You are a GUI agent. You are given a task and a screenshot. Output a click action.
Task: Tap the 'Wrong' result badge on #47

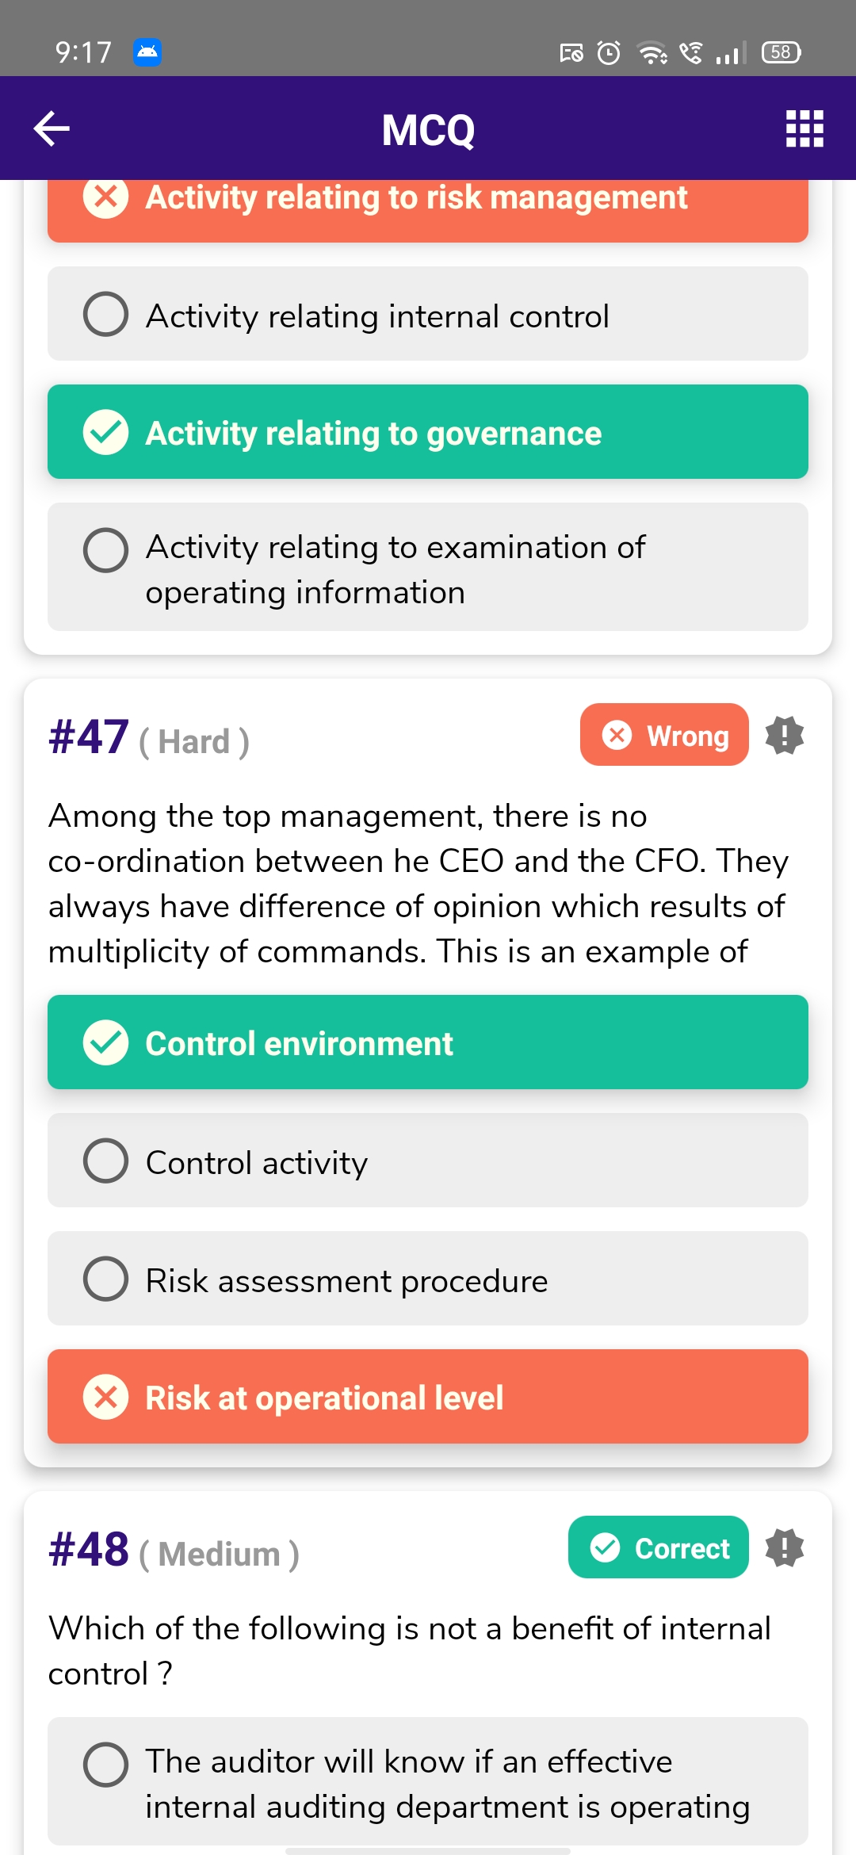664,735
